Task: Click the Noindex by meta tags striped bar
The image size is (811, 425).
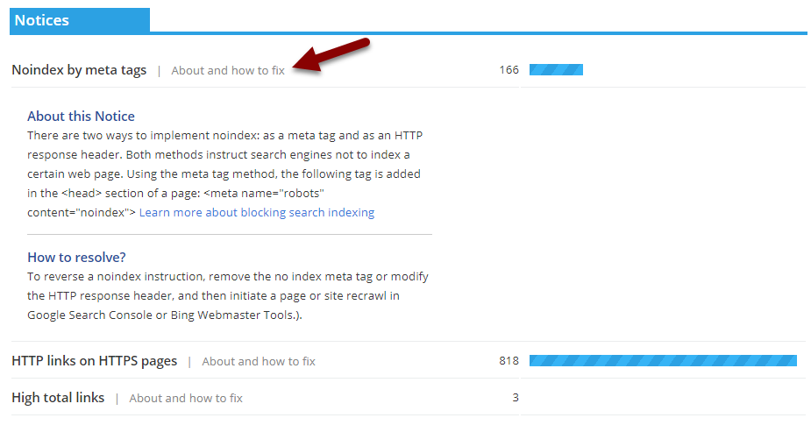Action: 556,70
